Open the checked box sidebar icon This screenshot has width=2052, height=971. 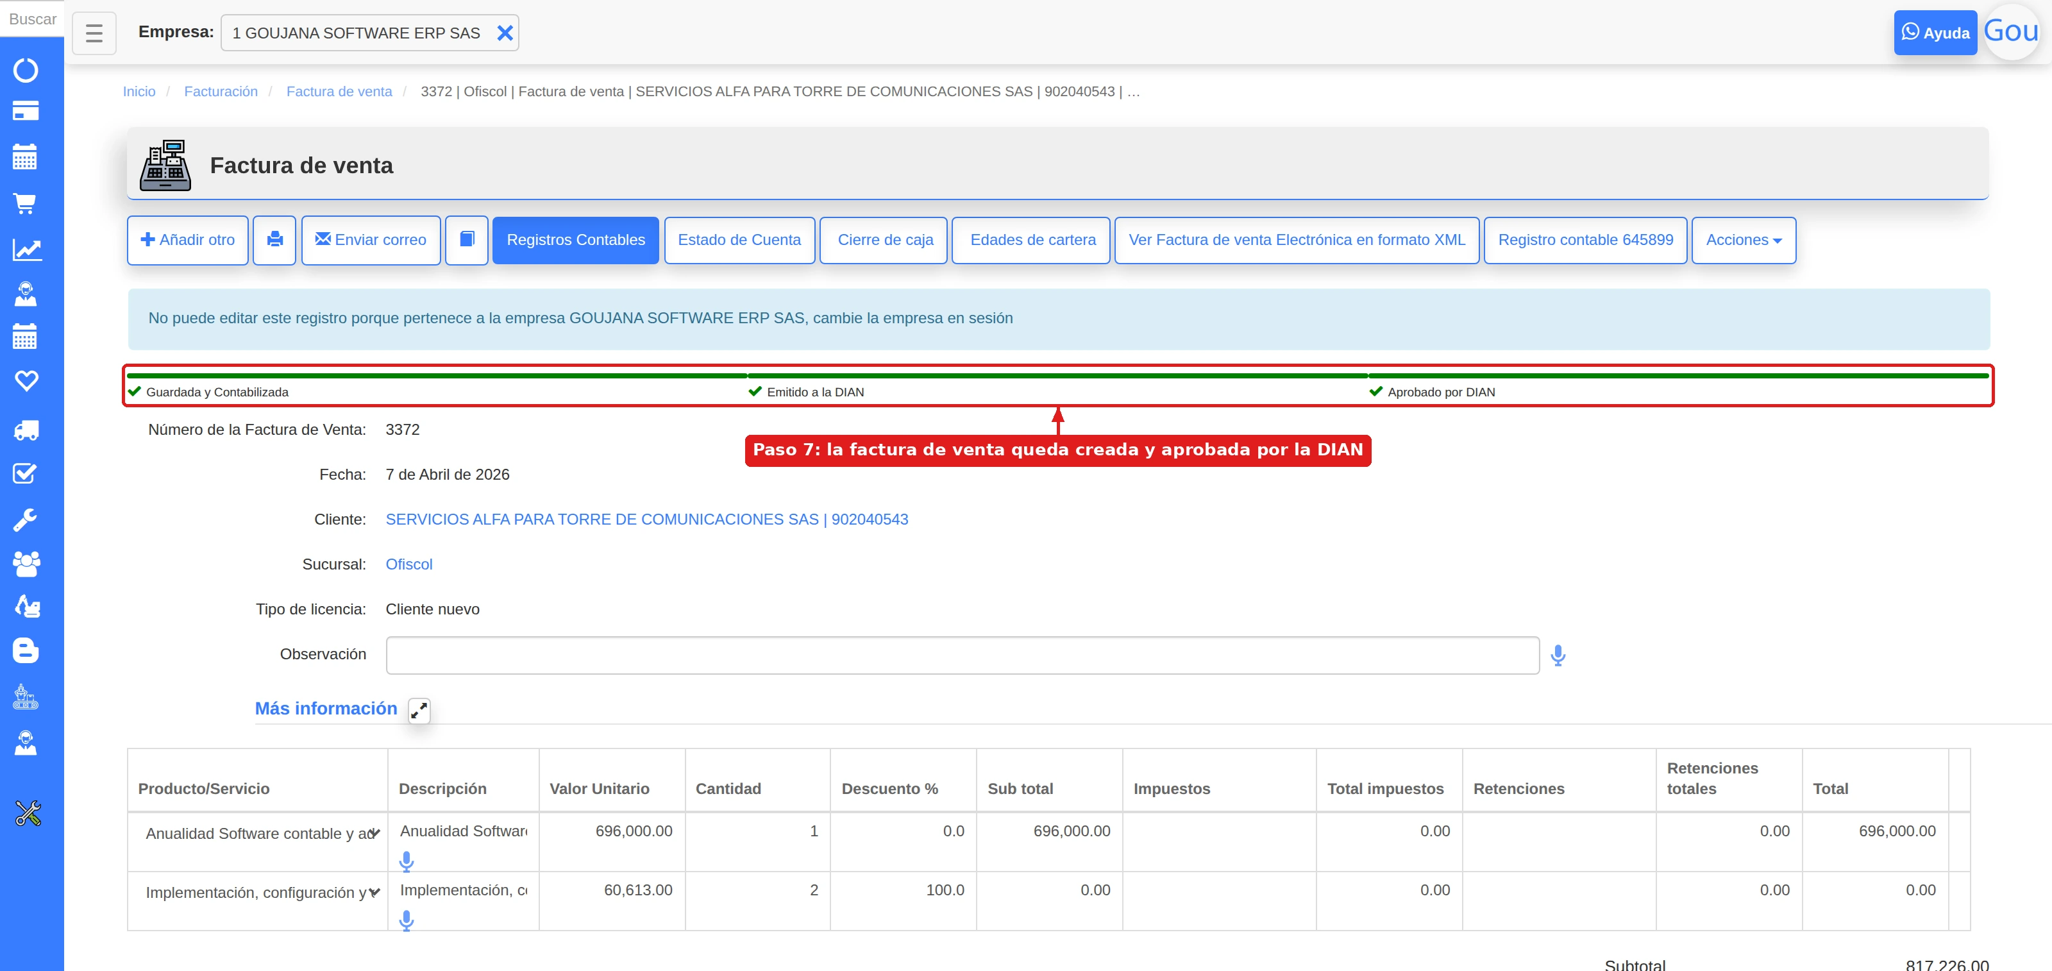pyautogui.click(x=26, y=474)
